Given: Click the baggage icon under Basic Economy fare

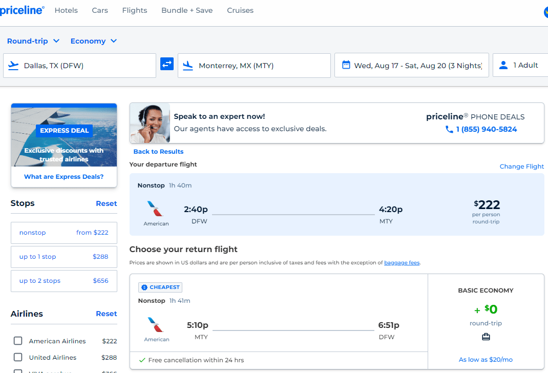Looking at the screenshot, I should pos(486,337).
